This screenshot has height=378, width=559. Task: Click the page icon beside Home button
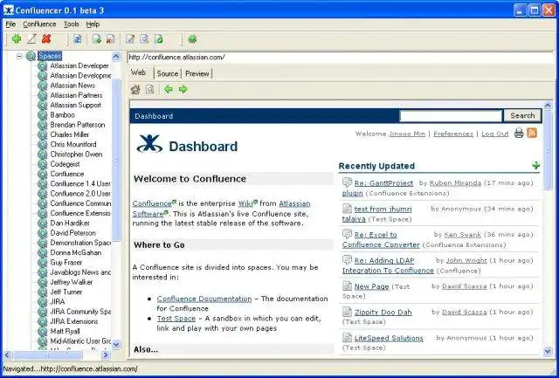[x=149, y=89]
